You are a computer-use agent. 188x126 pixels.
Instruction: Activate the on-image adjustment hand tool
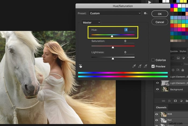click(x=81, y=66)
